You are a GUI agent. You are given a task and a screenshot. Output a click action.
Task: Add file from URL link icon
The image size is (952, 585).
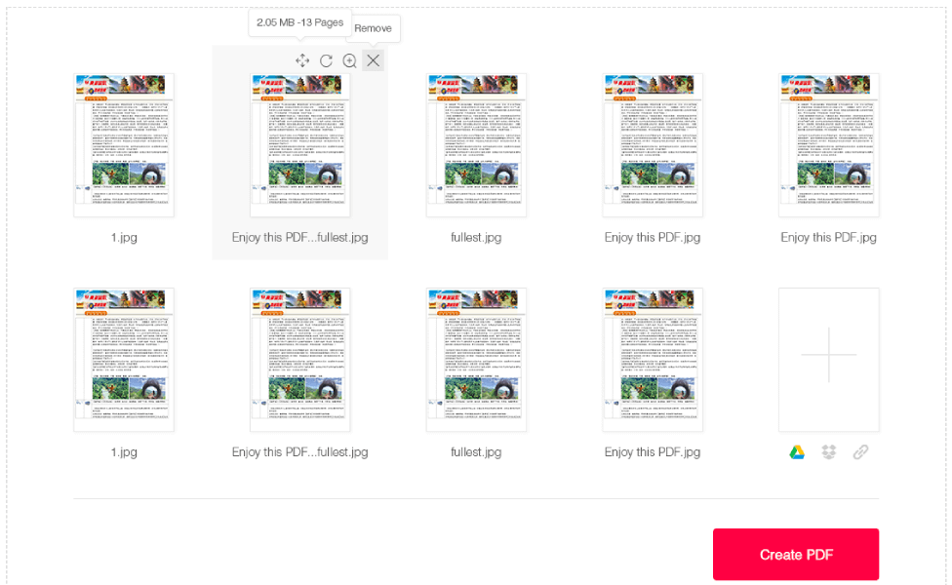(860, 451)
